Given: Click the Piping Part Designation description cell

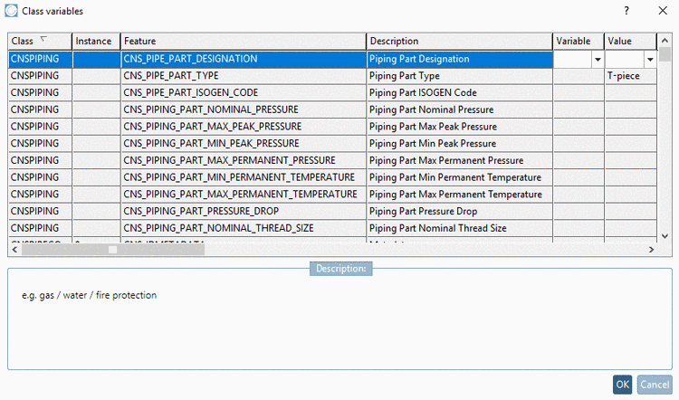Looking at the screenshot, I should point(459,59).
